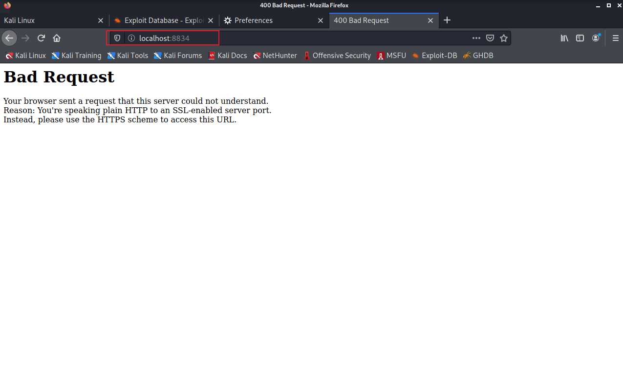This screenshot has height=371, width=623.
Task: Click the line mentioning SSL-enabled server port
Action: tap(137, 110)
